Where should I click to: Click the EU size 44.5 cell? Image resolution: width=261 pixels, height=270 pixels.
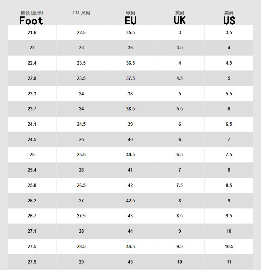pos(130,246)
